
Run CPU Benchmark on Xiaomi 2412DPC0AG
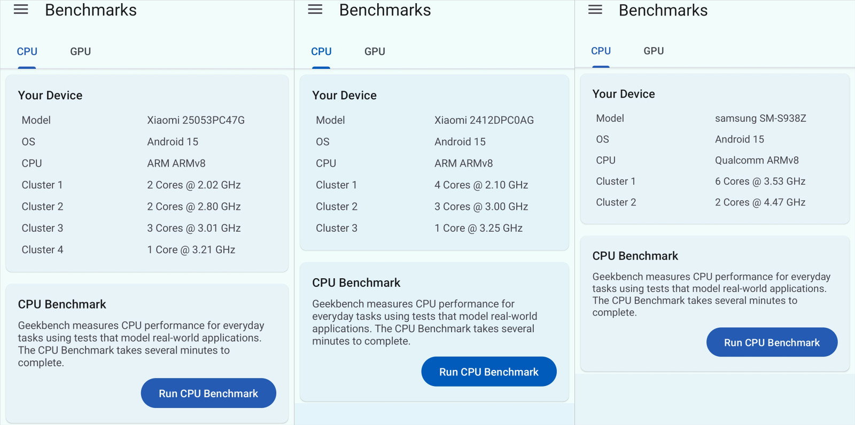click(488, 372)
